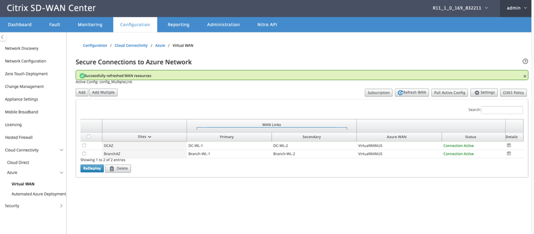The width and height of the screenshot is (534, 234).
Task: Open the O365 Policy button
Action: point(513,93)
